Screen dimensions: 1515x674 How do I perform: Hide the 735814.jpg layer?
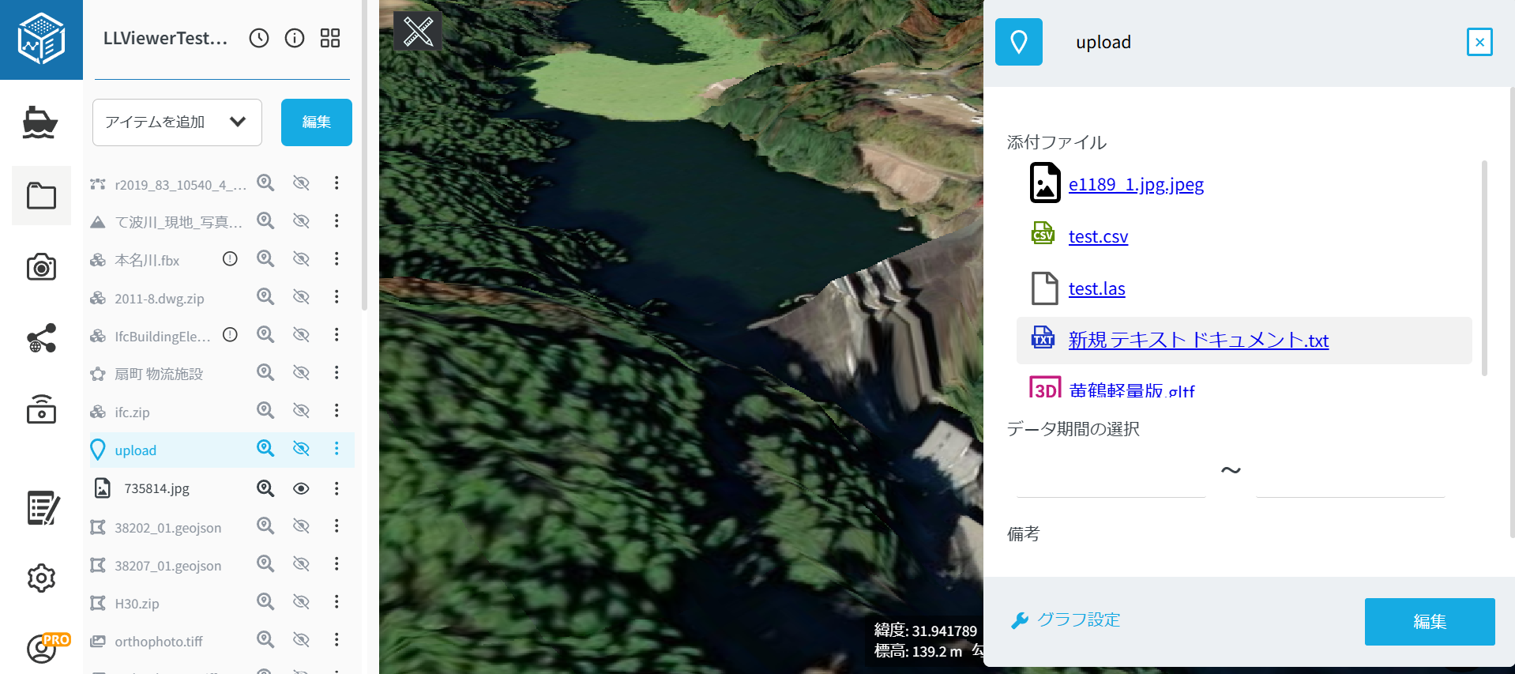[x=301, y=488]
